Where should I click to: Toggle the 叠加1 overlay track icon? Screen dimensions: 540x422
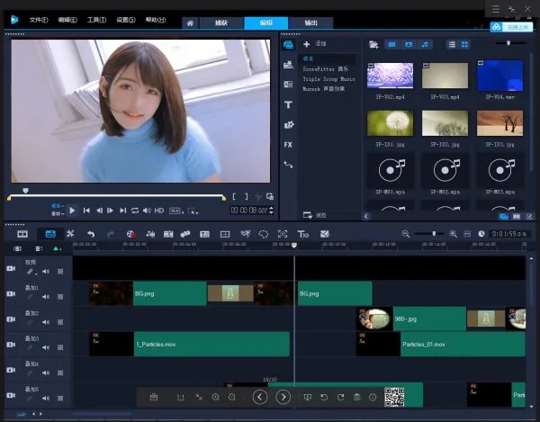click(11, 292)
